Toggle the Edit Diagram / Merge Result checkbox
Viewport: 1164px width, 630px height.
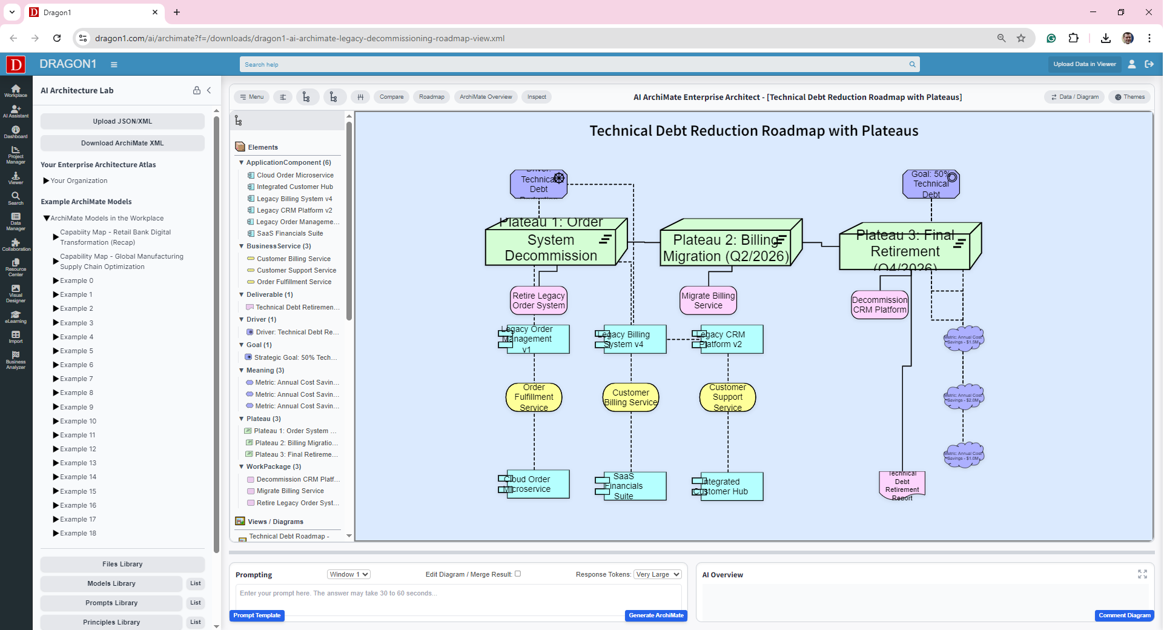coord(518,574)
